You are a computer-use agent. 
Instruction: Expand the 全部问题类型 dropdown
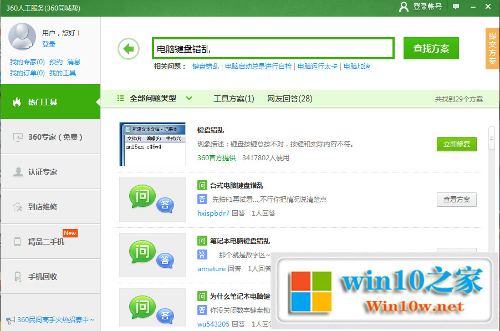tap(189, 98)
